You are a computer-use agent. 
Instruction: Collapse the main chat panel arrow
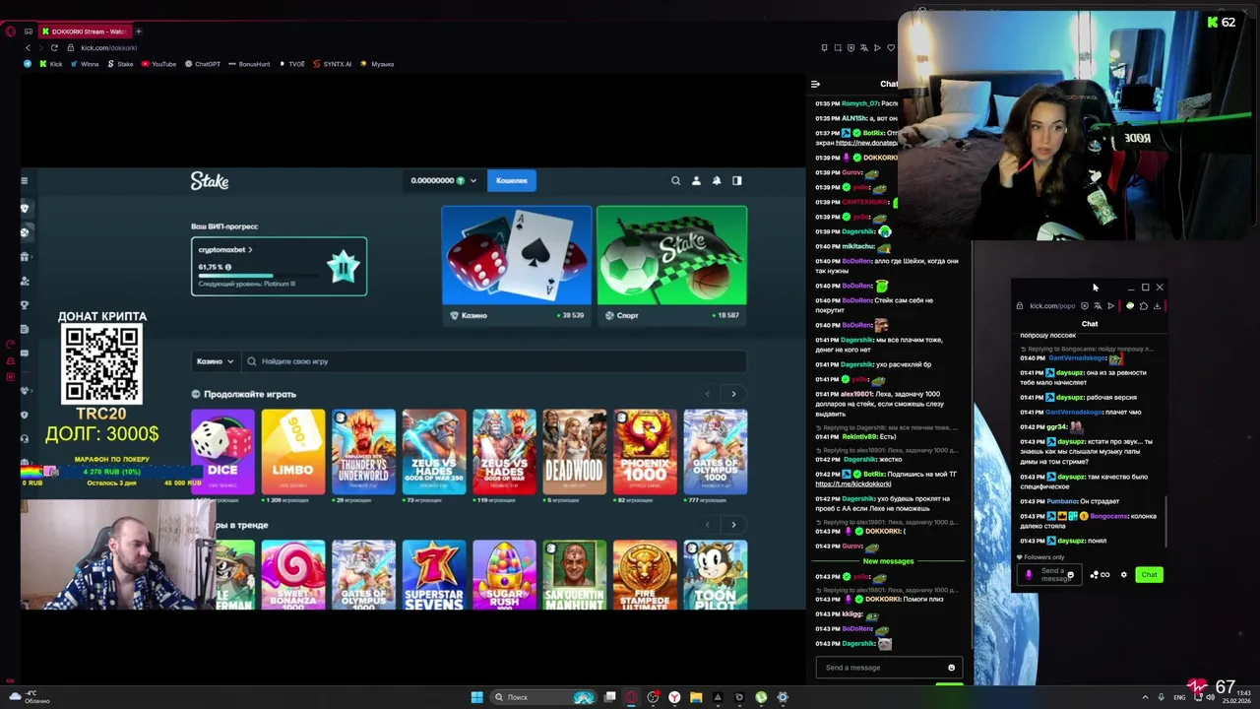(815, 84)
